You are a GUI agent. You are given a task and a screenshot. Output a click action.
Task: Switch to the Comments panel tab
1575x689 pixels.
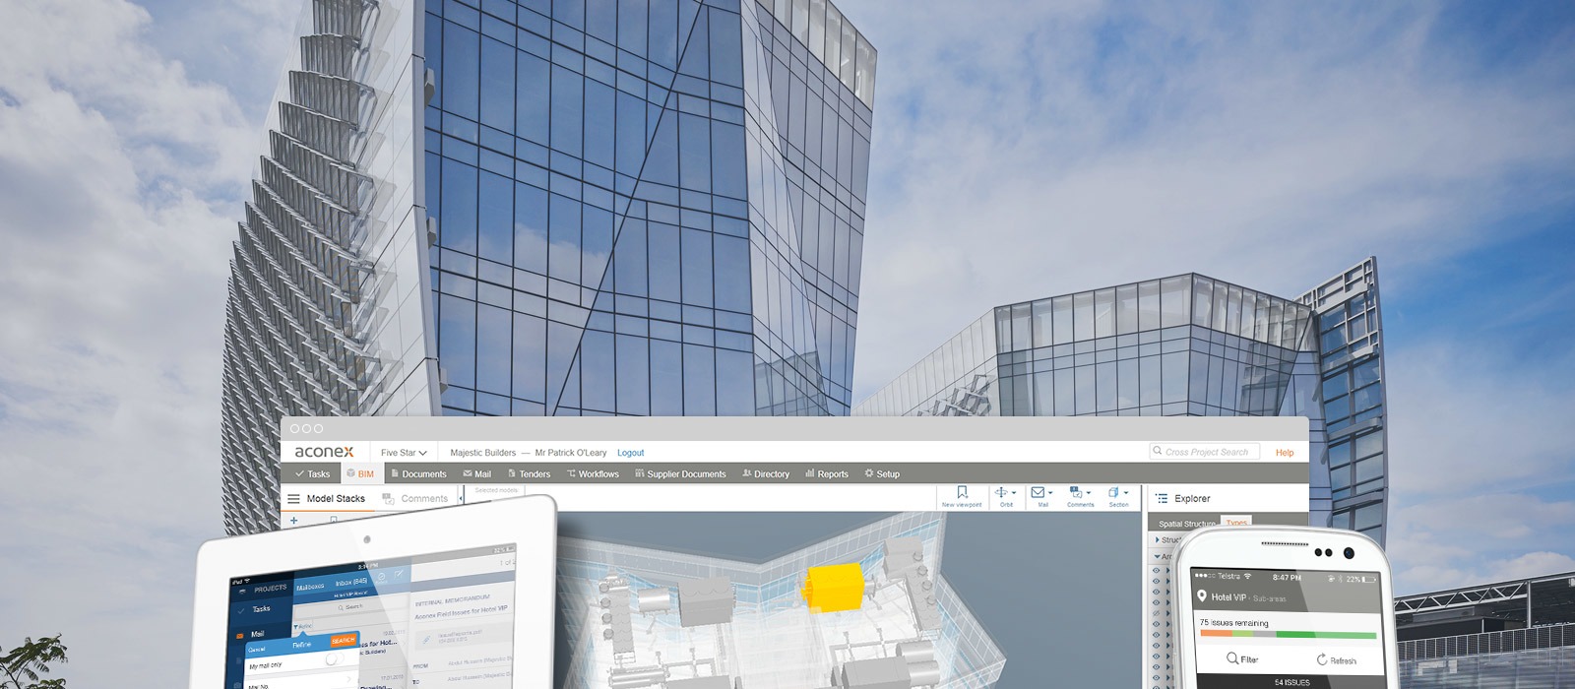coord(415,498)
